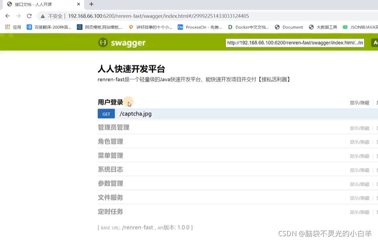Click 显示/隐藏 for 角色管理
The height and width of the screenshot is (241, 378).
pos(359,142)
